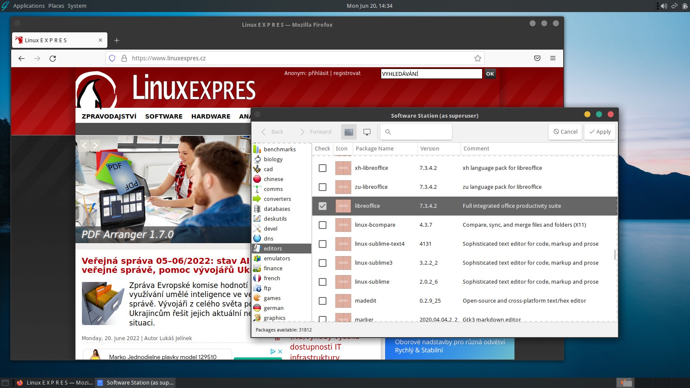Image resolution: width=690 pixels, height=388 pixels.
Task: Check the zu-libreoffice package checkbox
Action: point(323,187)
